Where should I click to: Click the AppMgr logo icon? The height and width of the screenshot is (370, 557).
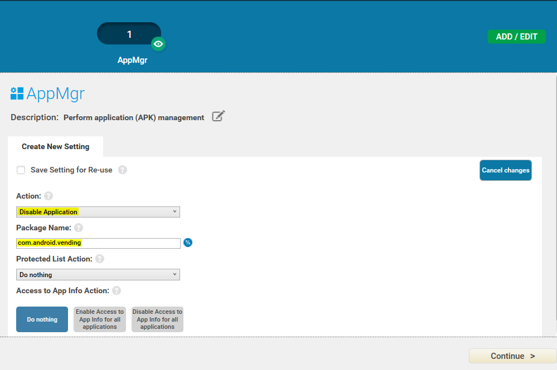pos(17,93)
